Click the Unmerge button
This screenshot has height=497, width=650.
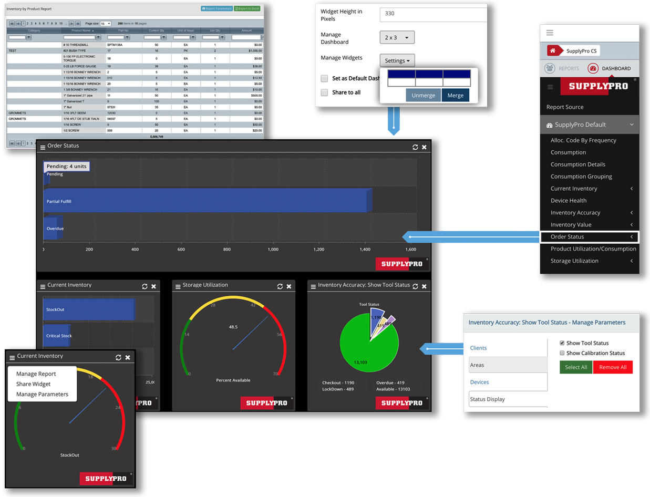(x=423, y=96)
